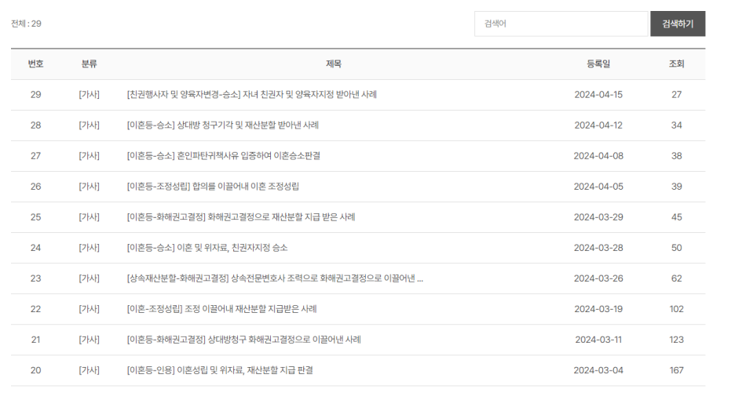Click the 검색하기 search button
This screenshot has width=735, height=400.
(678, 24)
